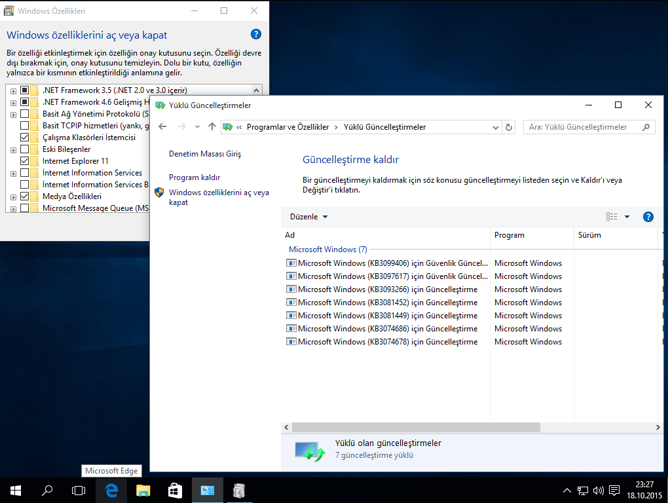
Task: Open Windows özelliklerini aç veya kapat link
Action: coord(219,197)
